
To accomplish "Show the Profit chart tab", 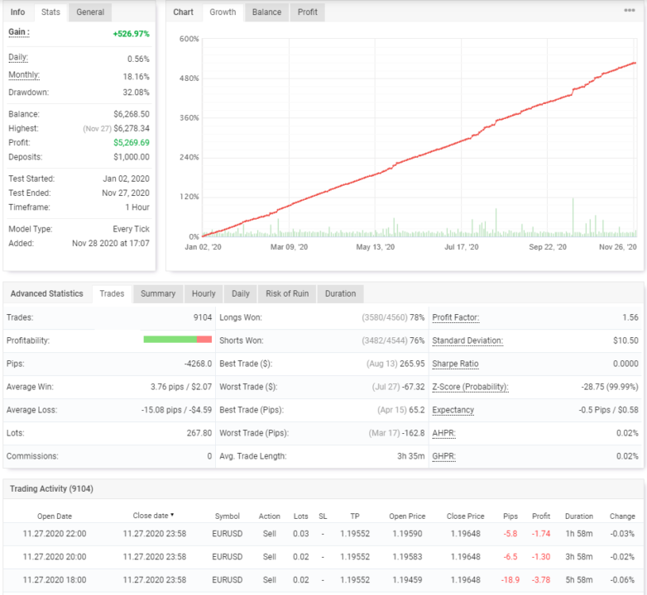I will click(307, 12).
